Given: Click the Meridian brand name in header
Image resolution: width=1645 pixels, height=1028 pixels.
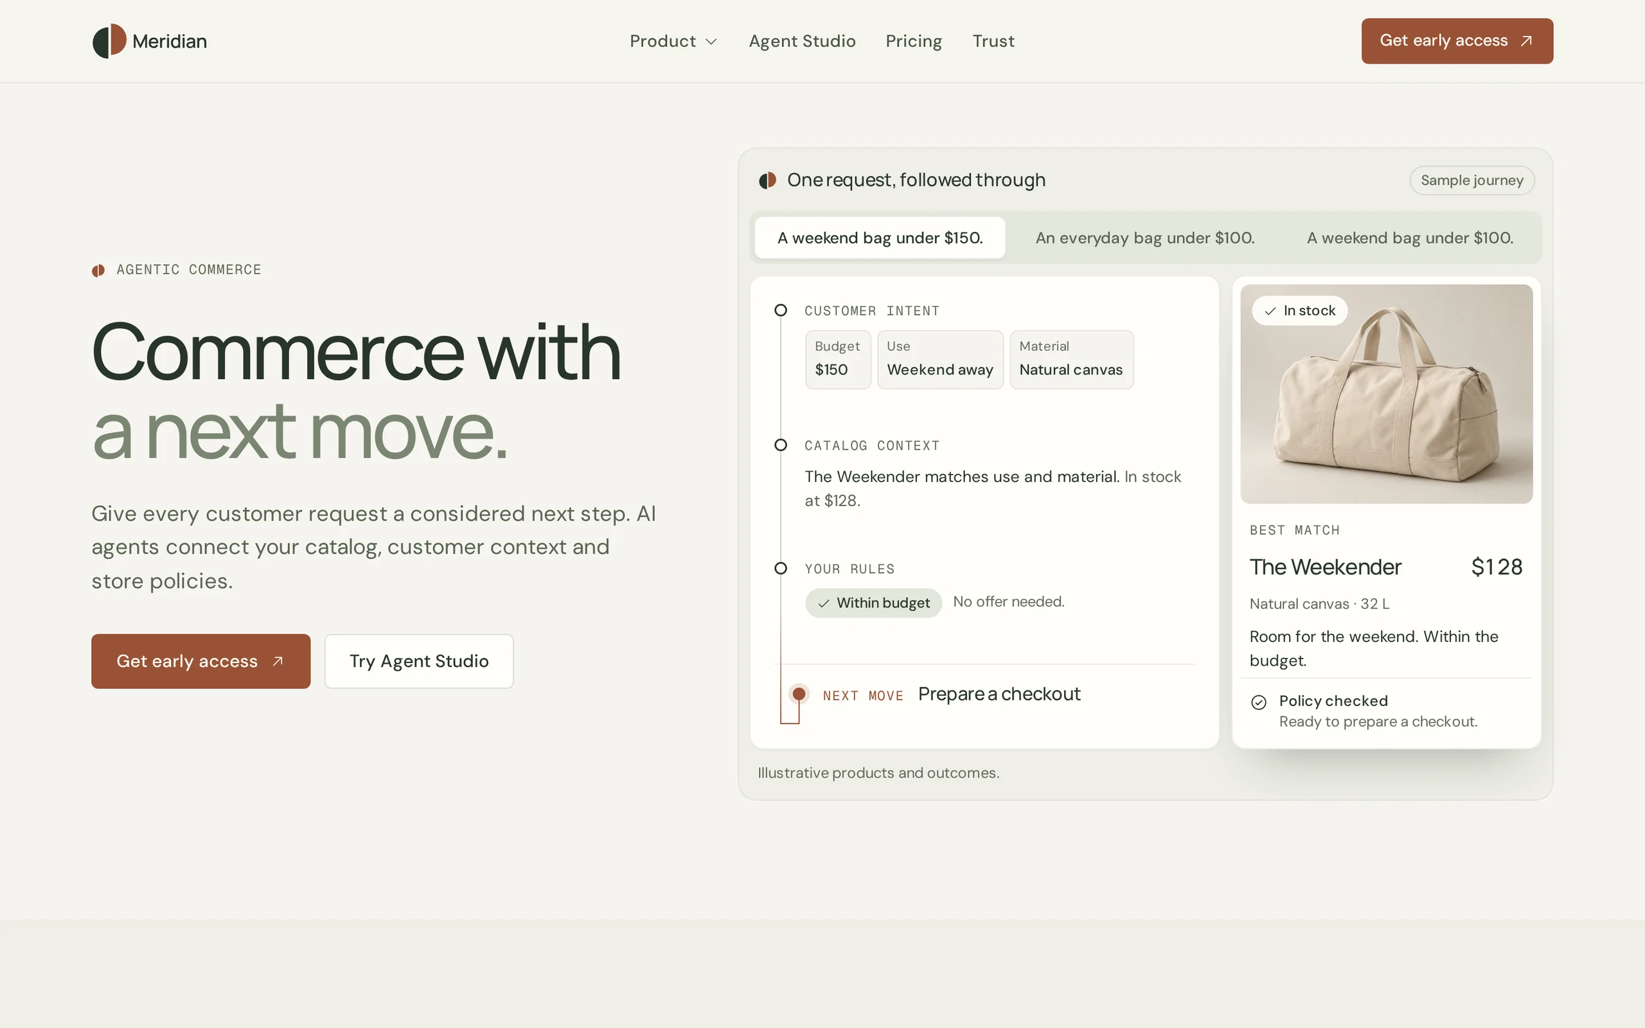Looking at the screenshot, I should tap(169, 42).
